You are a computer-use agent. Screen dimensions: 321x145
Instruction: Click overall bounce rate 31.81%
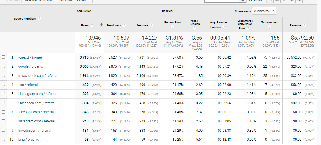coord(175,38)
